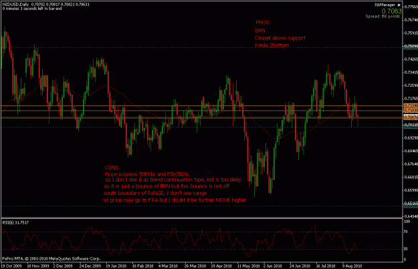
Task: Click the 19 Oct 2009 date label
Action: click(11, 266)
